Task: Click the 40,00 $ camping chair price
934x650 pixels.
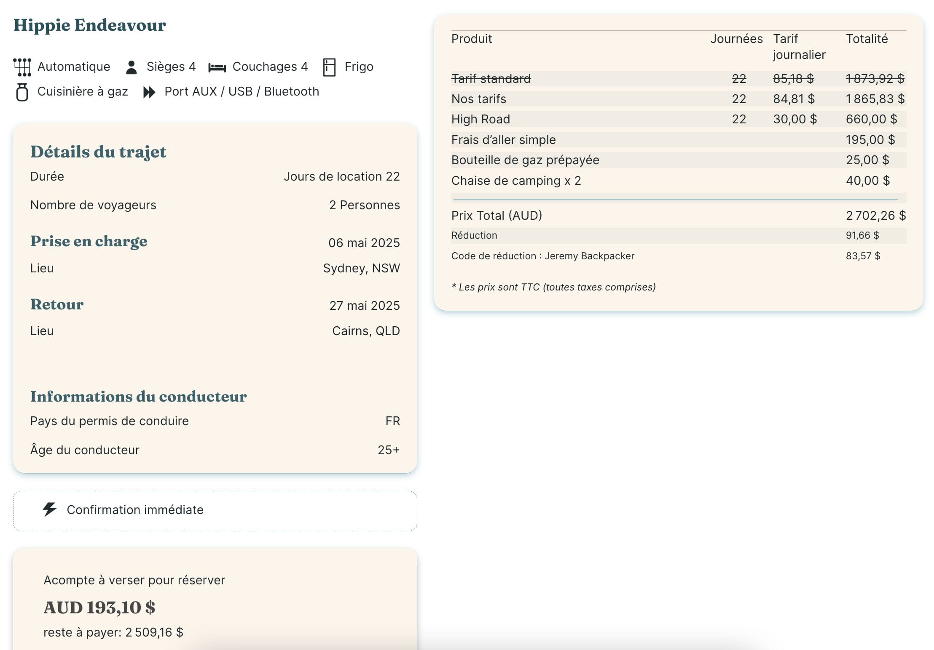Action: click(868, 181)
